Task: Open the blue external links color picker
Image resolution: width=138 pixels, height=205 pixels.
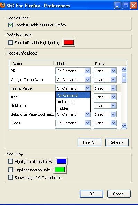Action: (61, 161)
